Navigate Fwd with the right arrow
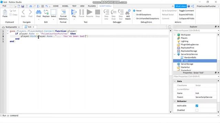 coord(30,12)
